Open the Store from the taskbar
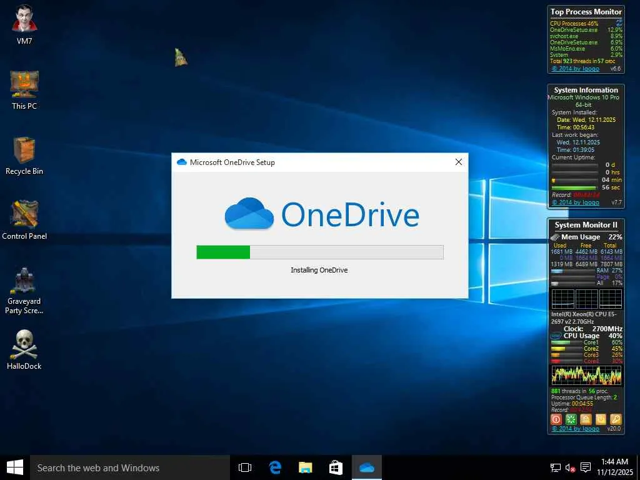 pos(336,467)
